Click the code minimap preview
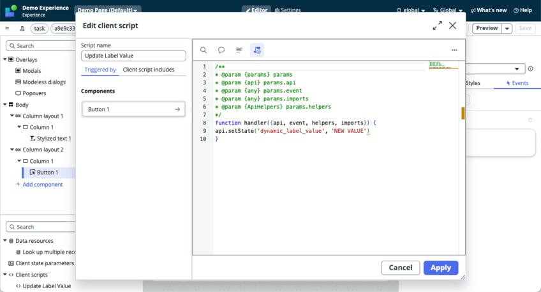The width and height of the screenshot is (541, 292). click(x=443, y=65)
